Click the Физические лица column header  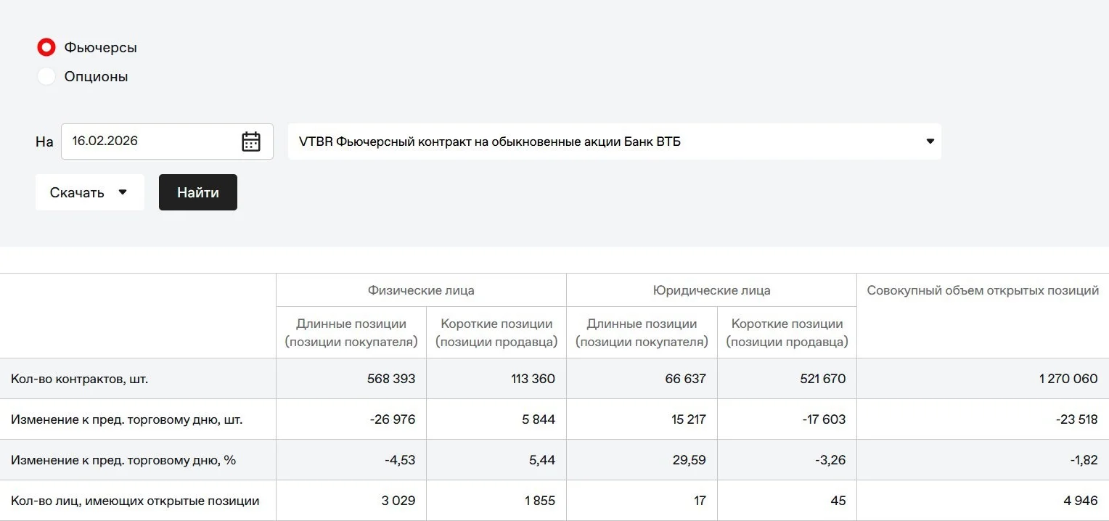click(421, 290)
